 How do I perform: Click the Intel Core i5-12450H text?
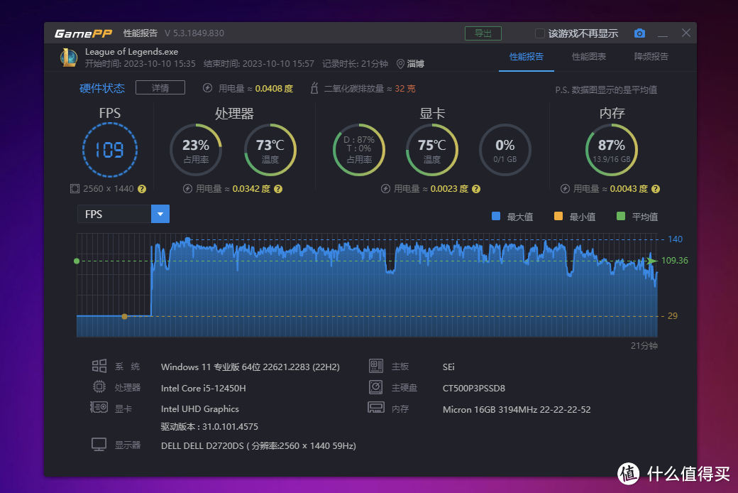[204, 389]
